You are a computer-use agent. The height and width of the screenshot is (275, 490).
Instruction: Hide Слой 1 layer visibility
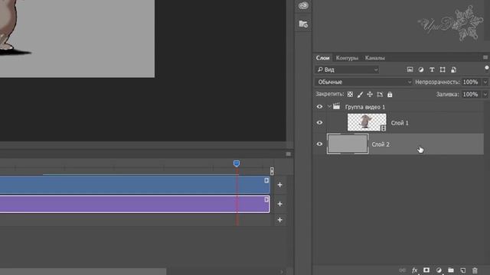click(x=319, y=122)
